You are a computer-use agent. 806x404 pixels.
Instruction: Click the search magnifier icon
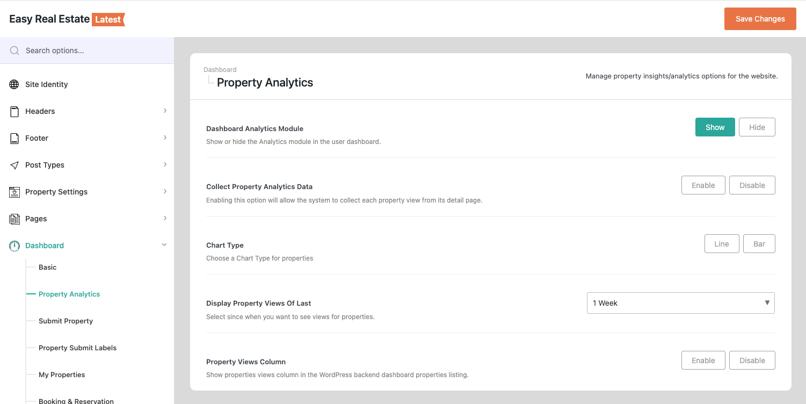(x=14, y=50)
